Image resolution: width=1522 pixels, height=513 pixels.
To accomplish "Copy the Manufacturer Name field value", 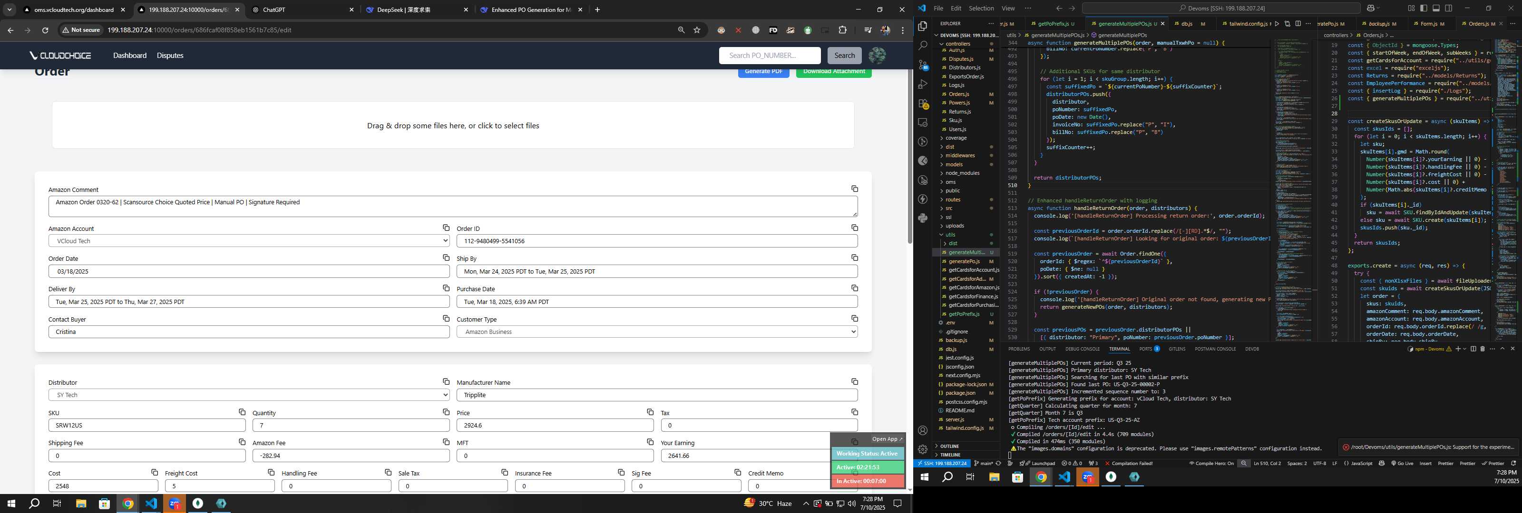I will (x=854, y=382).
